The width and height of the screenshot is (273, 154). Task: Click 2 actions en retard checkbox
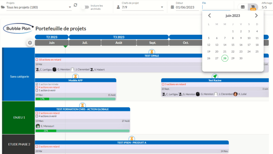37,113
